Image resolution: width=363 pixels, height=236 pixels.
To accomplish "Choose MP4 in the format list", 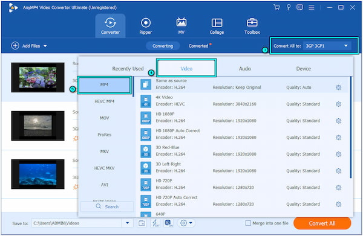I will 104,85.
